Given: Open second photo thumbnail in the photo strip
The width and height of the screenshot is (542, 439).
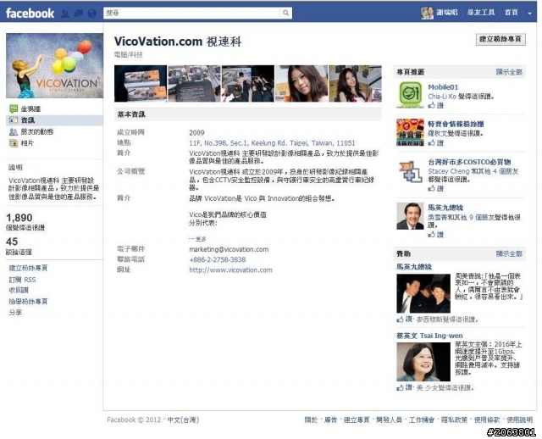Looking at the screenshot, I should [194, 83].
